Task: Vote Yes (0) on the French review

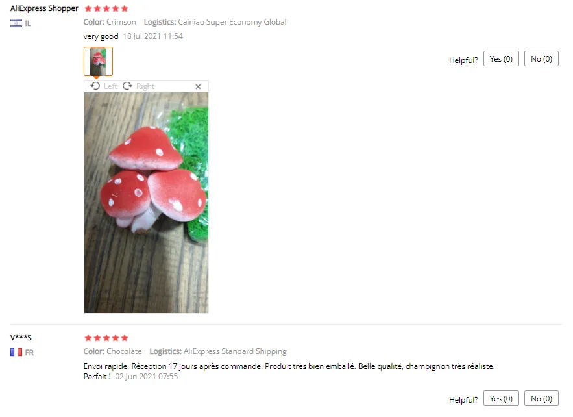Action: pyautogui.click(x=501, y=398)
